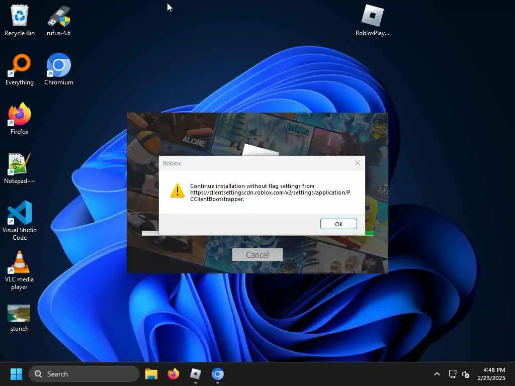Open the clock showing 4:48 PM
The image size is (515, 386).
click(491, 374)
